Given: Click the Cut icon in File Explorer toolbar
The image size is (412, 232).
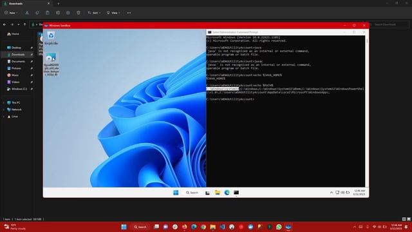Looking at the screenshot, I should click(27, 13).
